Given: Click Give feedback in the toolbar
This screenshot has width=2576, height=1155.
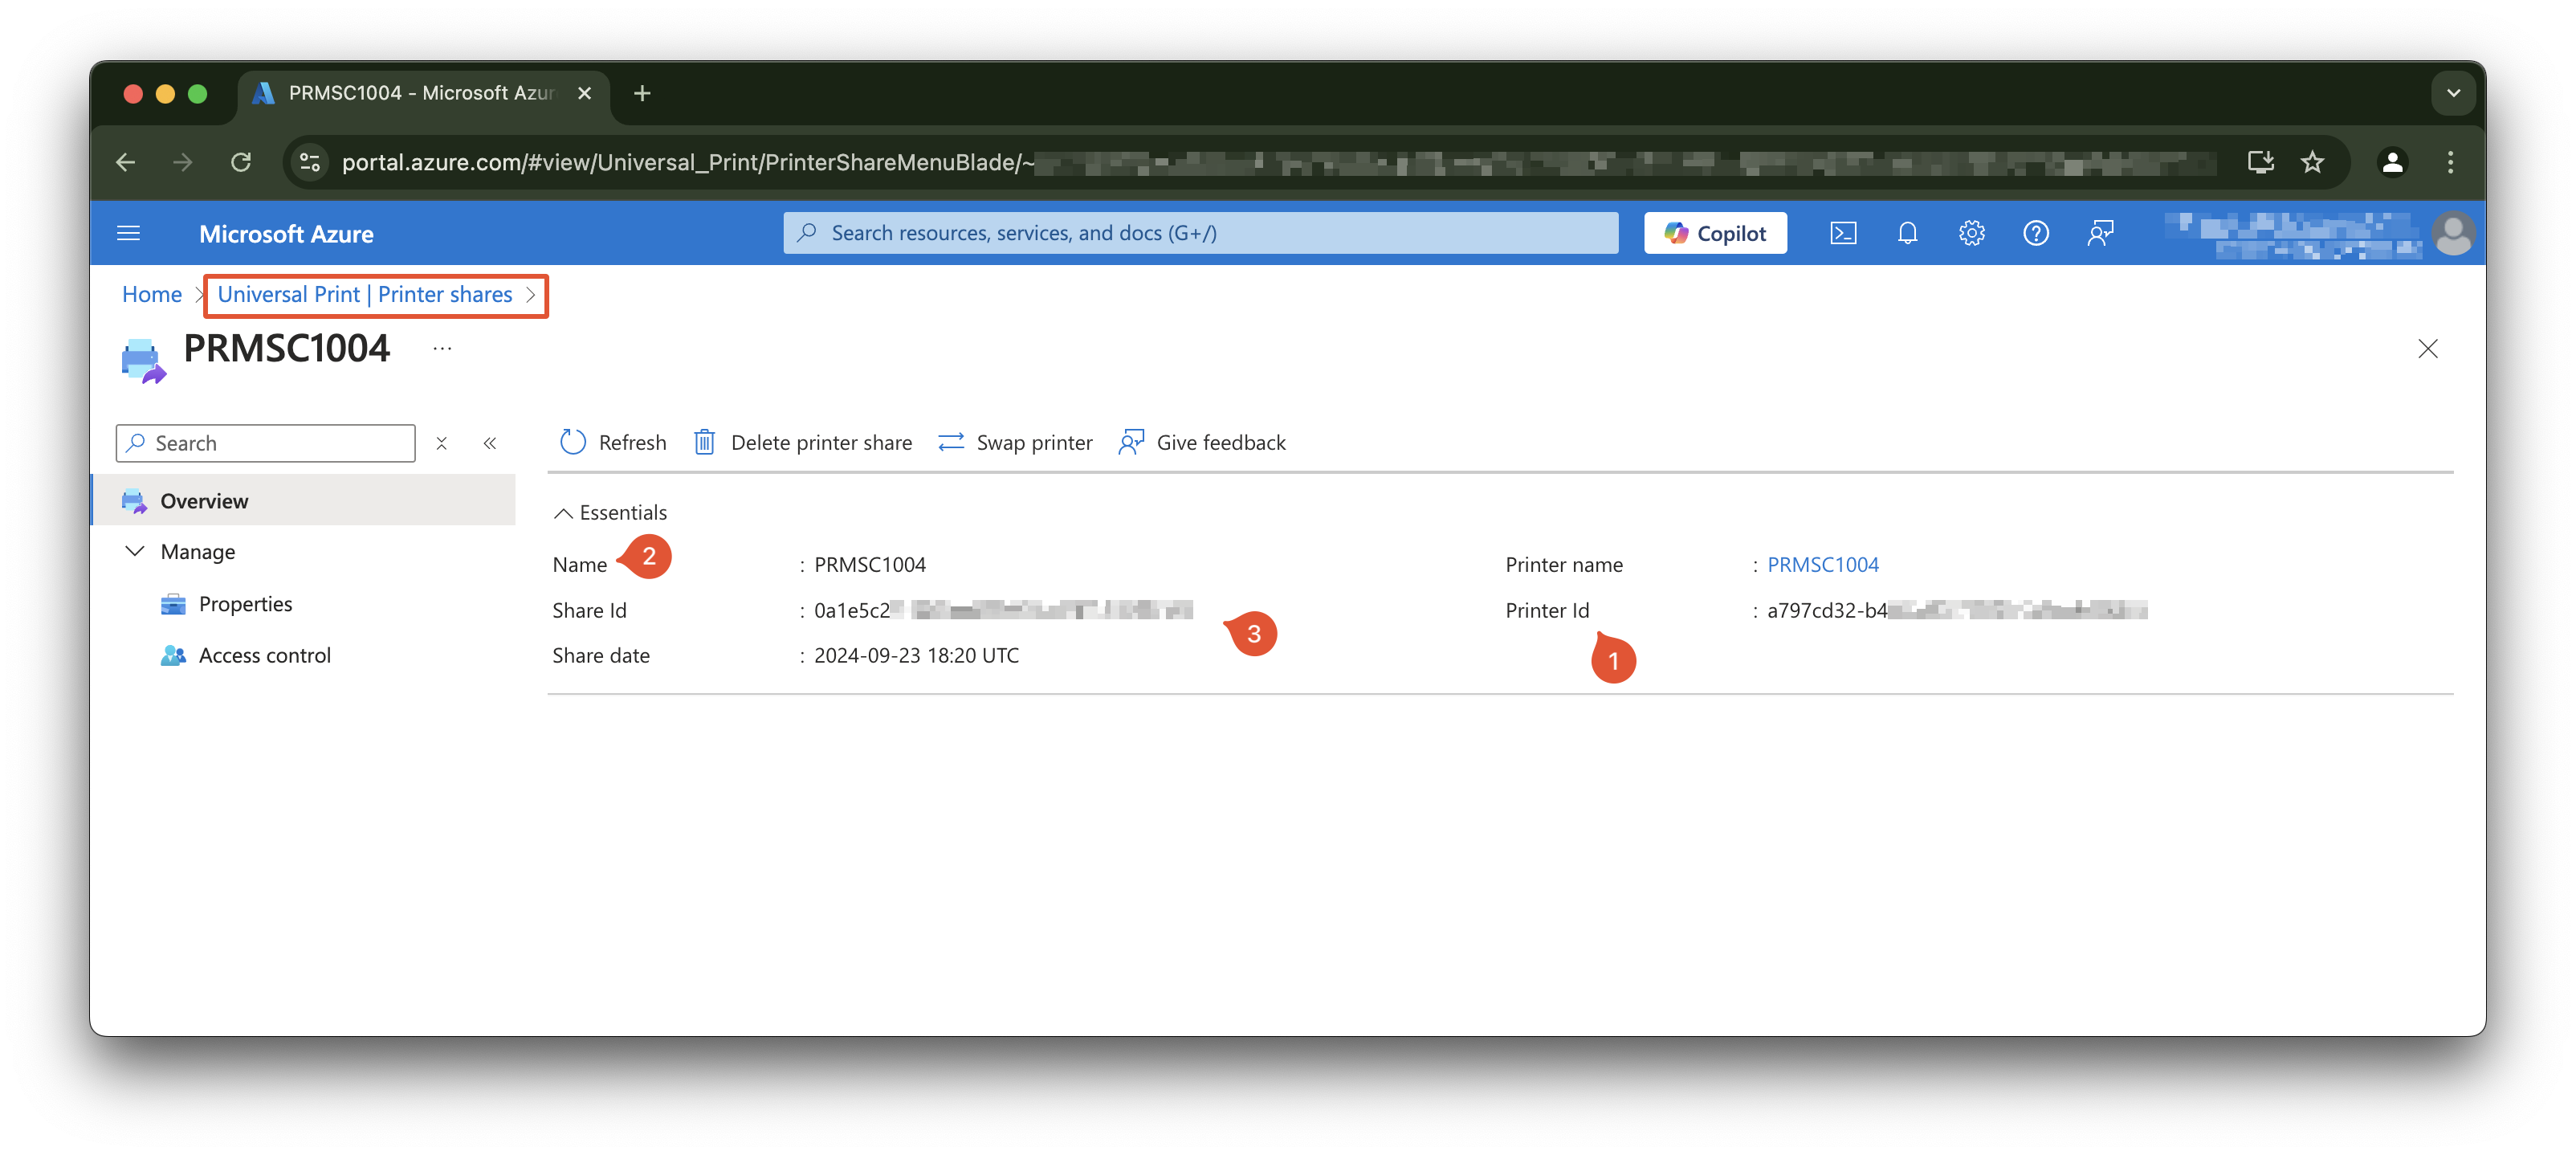Looking at the screenshot, I should pyautogui.click(x=1201, y=442).
